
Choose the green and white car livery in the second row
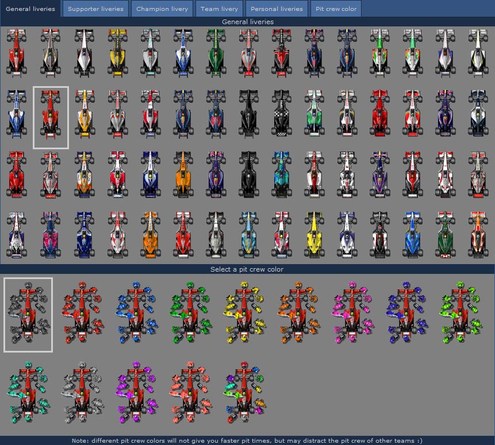click(x=313, y=113)
